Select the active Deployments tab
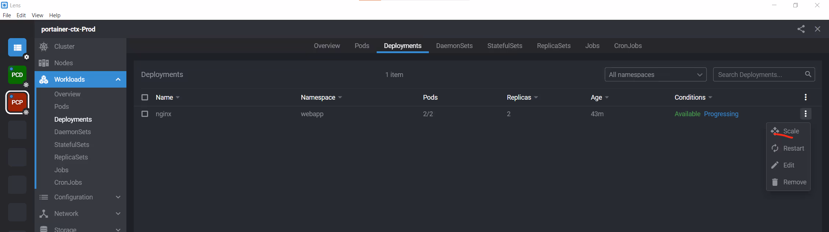Viewport: 829px width, 232px height. pyautogui.click(x=403, y=46)
